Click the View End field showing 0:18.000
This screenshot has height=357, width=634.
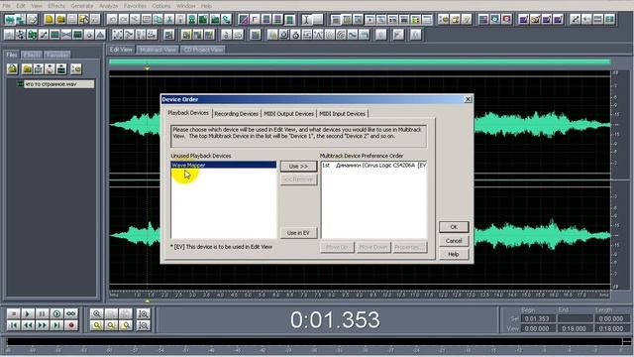[575, 328]
